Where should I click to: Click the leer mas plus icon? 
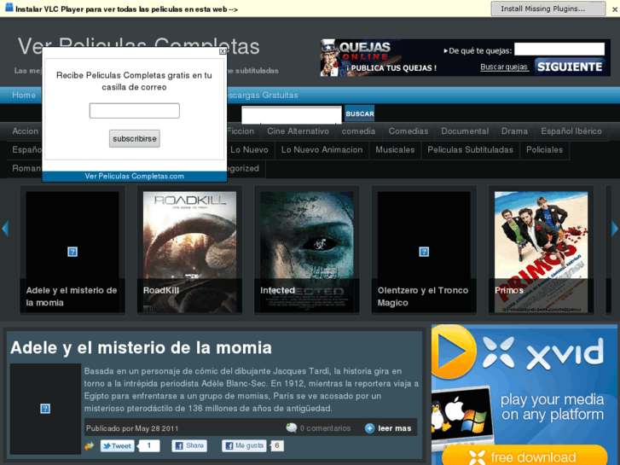tap(370, 428)
